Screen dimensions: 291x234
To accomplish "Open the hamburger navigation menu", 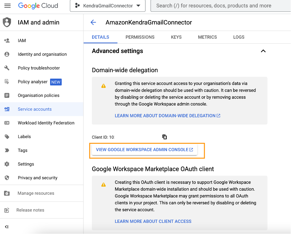I will coord(7,6).
